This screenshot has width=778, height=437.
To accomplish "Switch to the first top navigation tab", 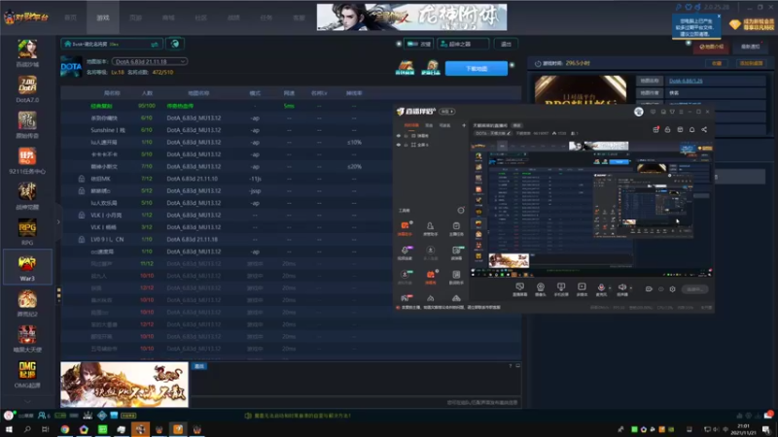I will [70, 17].
